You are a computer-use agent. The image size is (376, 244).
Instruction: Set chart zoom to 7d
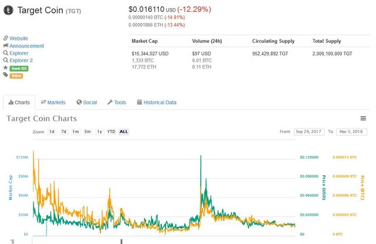click(x=63, y=131)
